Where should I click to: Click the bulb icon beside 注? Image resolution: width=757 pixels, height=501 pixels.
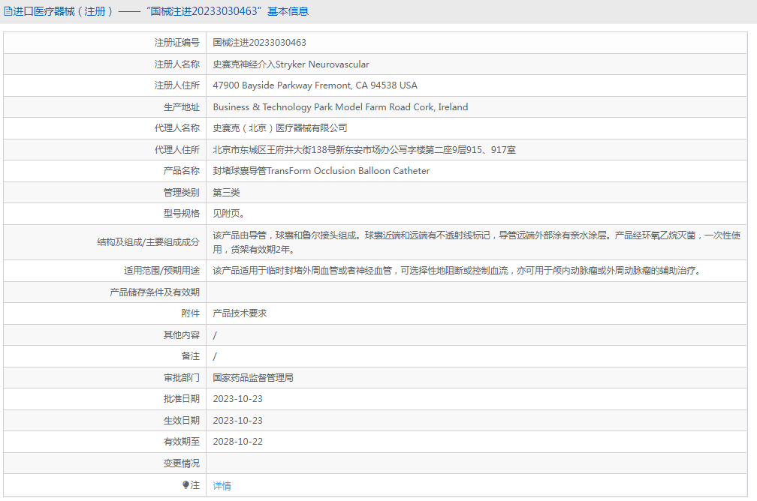(185, 484)
